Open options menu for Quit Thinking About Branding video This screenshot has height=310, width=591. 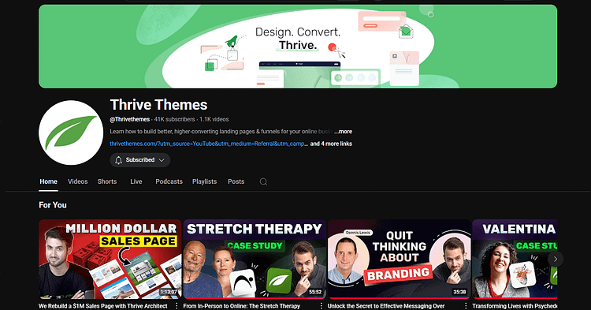[x=466, y=306]
